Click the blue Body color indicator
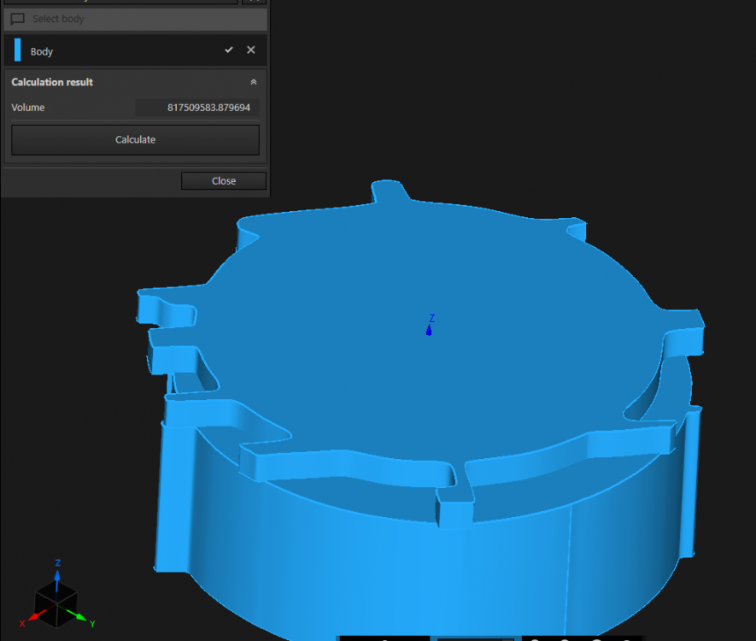Viewport: 756px width, 641px height. click(18, 50)
